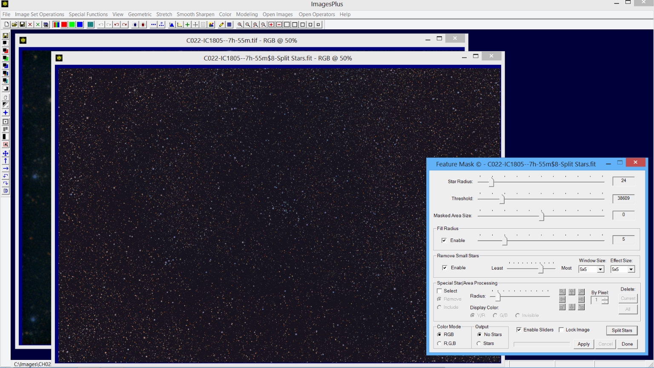Click the blue four-way move arrows icon
654x368 pixels.
(6, 153)
